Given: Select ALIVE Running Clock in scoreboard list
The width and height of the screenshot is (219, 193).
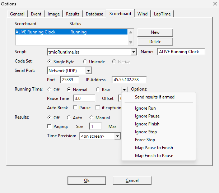Looking at the screenshot, I should click(71, 32).
